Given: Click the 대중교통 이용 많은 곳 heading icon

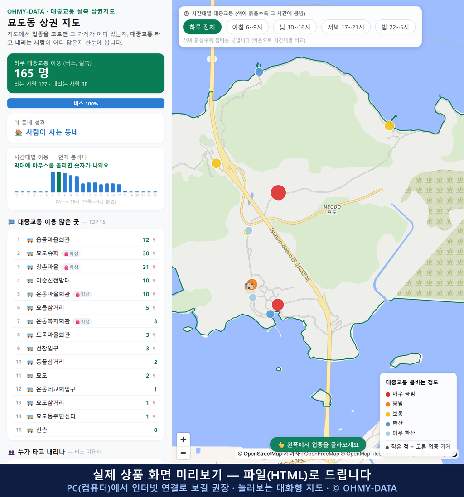Looking at the screenshot, I should point(11,222).
